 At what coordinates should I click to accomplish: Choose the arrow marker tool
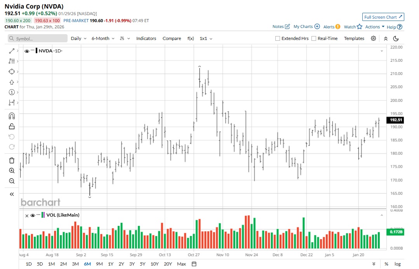[12, 82]
